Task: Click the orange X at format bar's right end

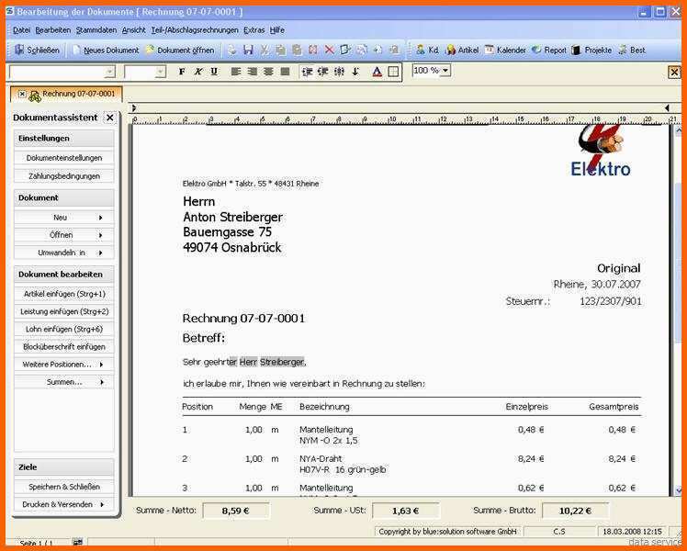Action: [674, 72]
